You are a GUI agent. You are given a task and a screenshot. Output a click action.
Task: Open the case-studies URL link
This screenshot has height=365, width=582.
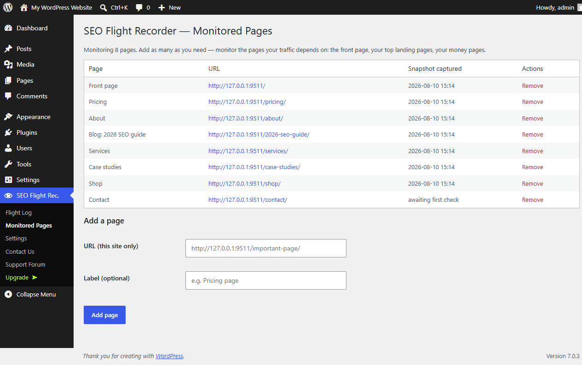pos(254,167)
